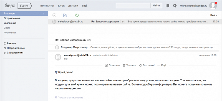Click the Владимир Микростокер avatar icon
The width and height of the screenshot is (222, 101).
tap(57, 47)
